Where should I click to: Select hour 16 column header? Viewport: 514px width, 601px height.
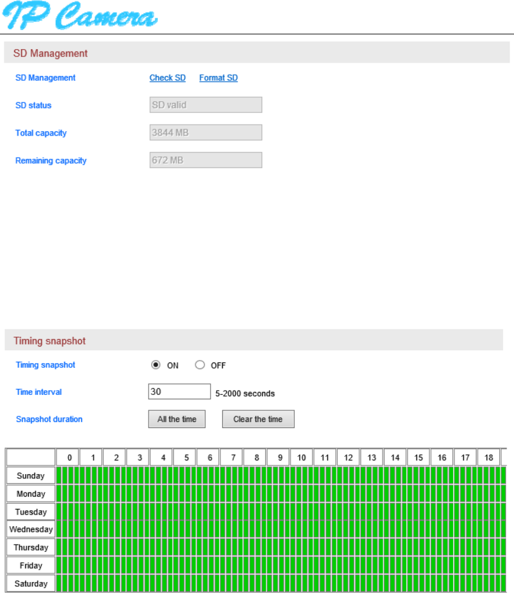pyautogui.click(x=442, y=457)
